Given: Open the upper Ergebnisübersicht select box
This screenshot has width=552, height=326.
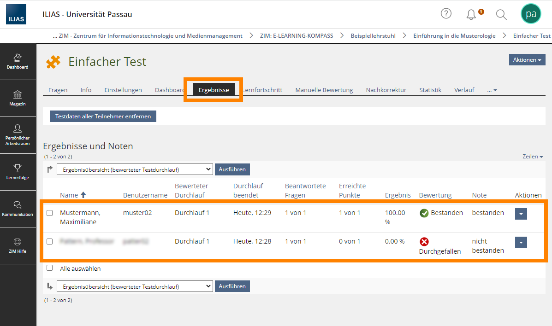Looking at the screenshot, I should pos(135,169).
